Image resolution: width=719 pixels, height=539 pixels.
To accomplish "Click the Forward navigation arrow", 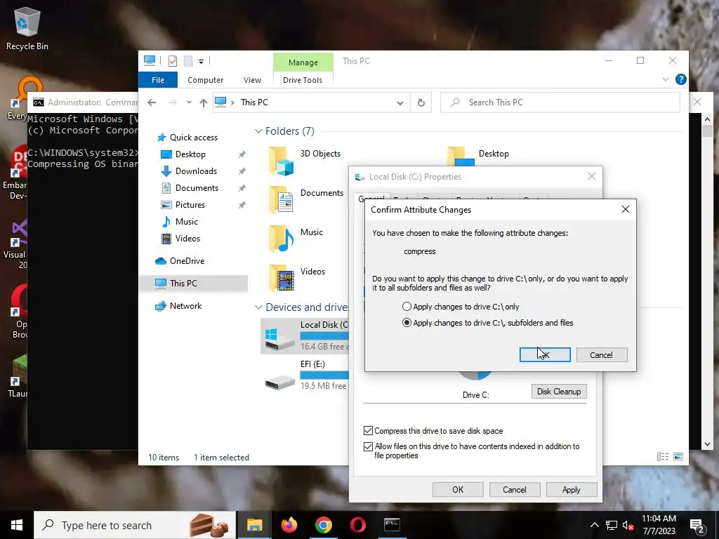I will click(x=172, y=102).
